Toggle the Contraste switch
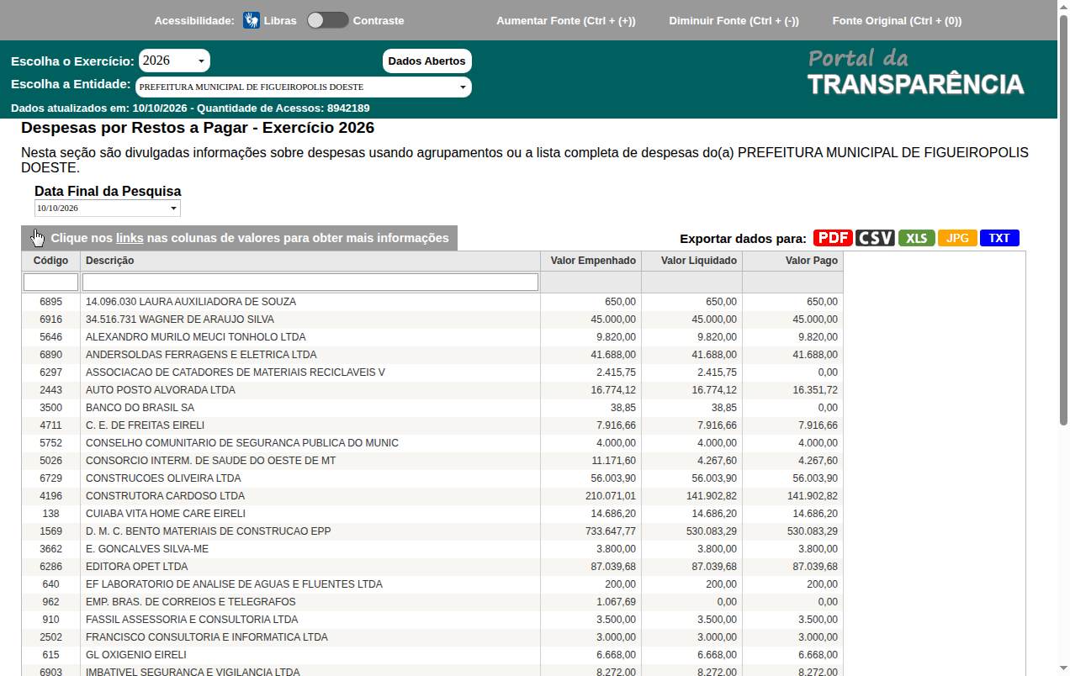The width and height of the screenshot is (1070, 676). point(327,20)
